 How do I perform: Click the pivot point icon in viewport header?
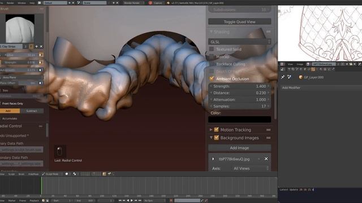click(x=74, y=174)
